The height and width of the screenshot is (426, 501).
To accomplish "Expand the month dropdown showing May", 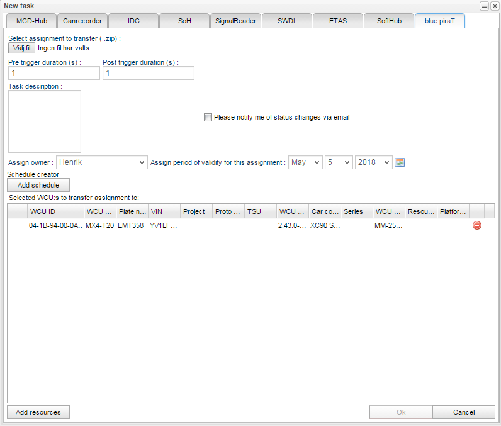I will (305, 162).
